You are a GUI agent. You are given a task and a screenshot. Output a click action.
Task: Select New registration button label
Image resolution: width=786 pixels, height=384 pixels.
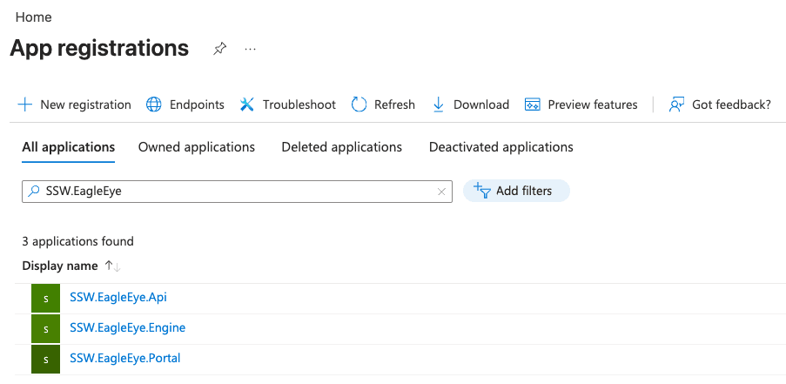tap(85, 104)
